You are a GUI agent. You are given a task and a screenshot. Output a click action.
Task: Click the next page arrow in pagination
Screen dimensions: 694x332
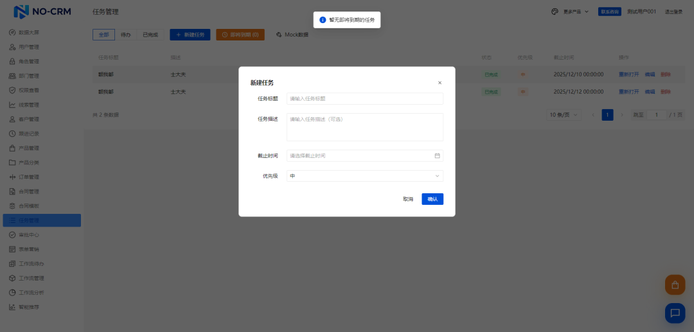pyautogui.click(x=622, y=115)
